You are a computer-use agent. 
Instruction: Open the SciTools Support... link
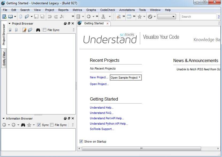pyautogui.click(x=102, y=129)
